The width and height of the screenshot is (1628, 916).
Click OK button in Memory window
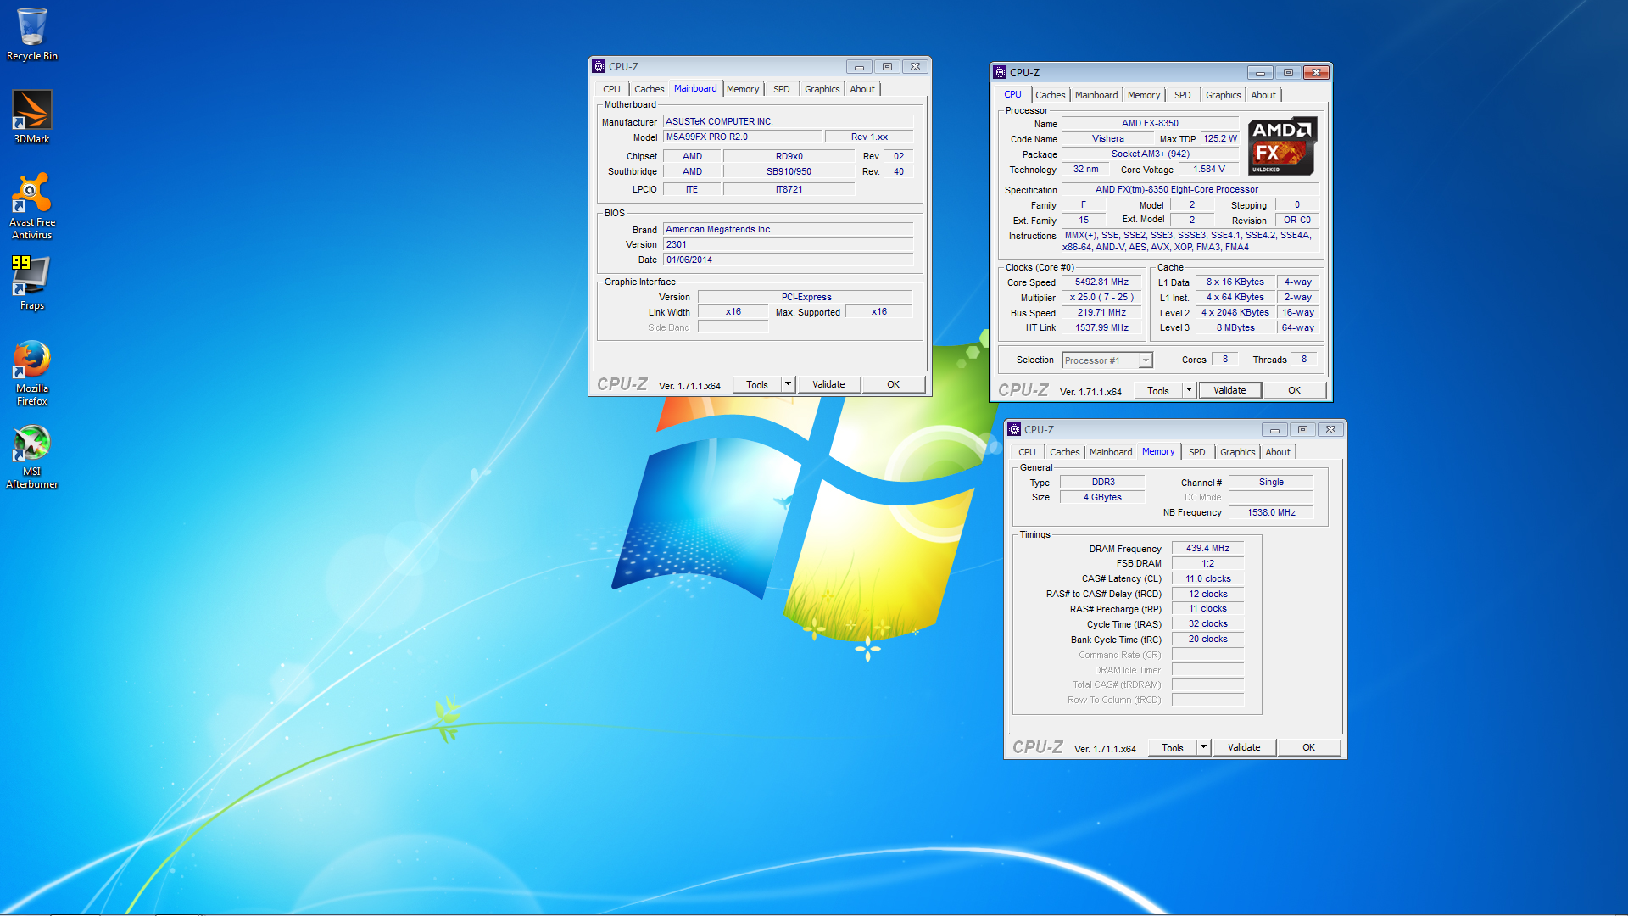[1308, 747]
